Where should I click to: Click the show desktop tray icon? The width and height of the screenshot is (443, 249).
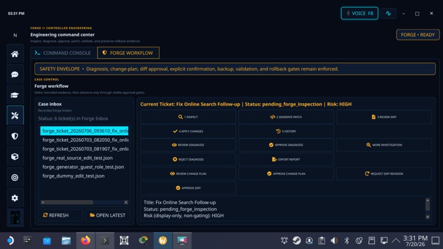435,241
